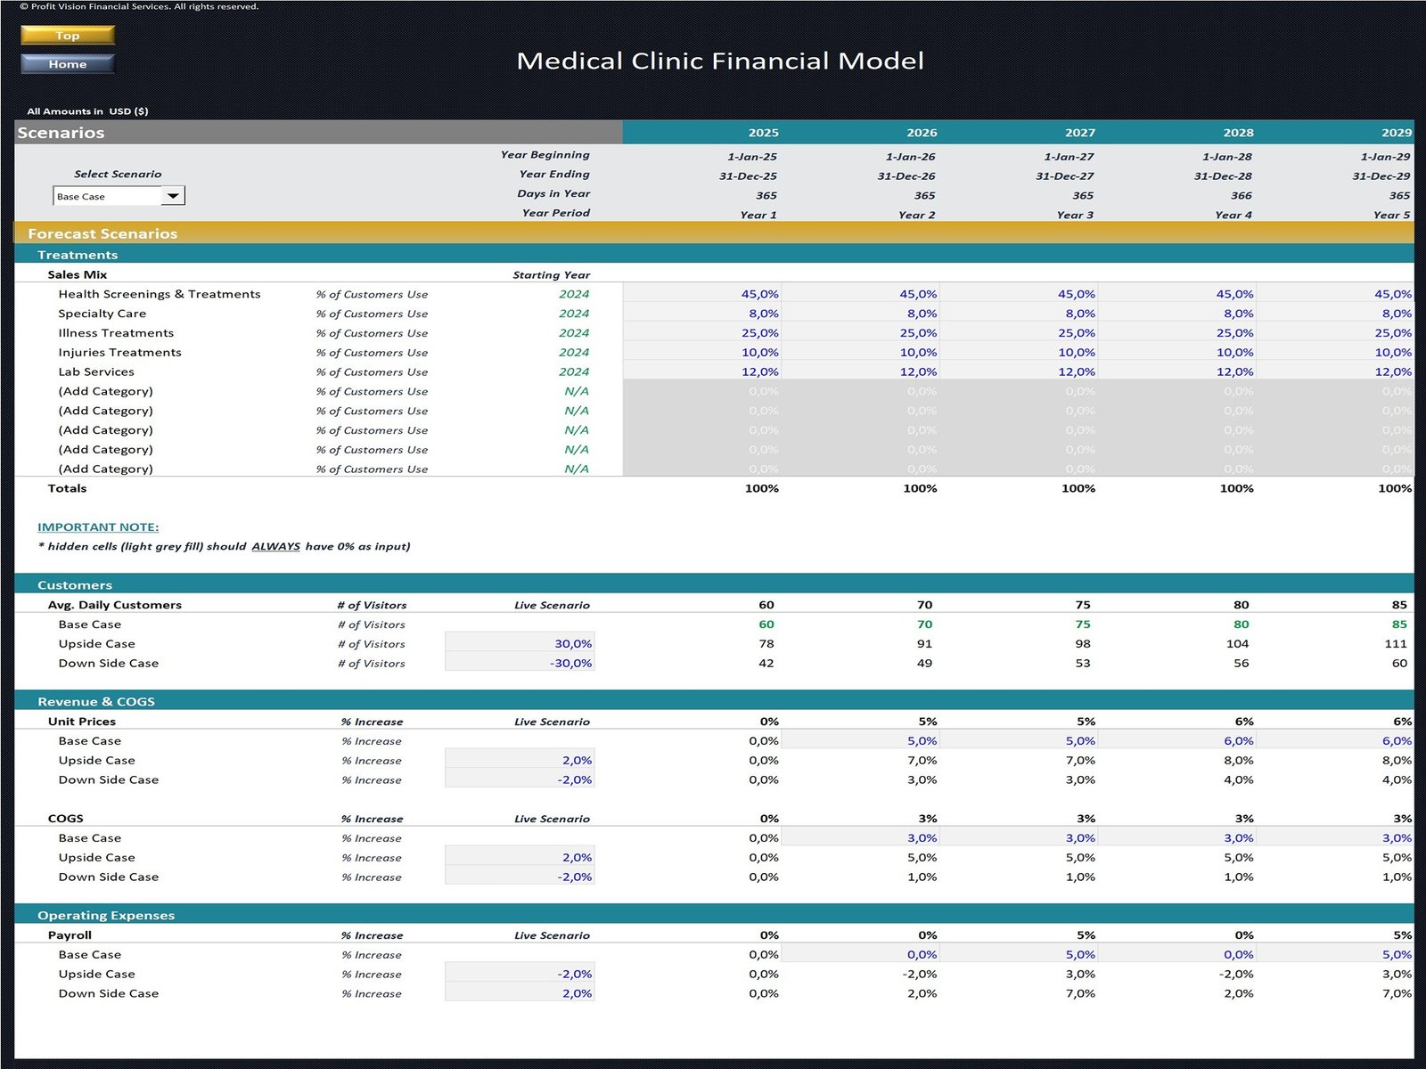Select Payroll Base Case 2027 5,0% cell
1426x1069 pixels.
click(1019, 955)
